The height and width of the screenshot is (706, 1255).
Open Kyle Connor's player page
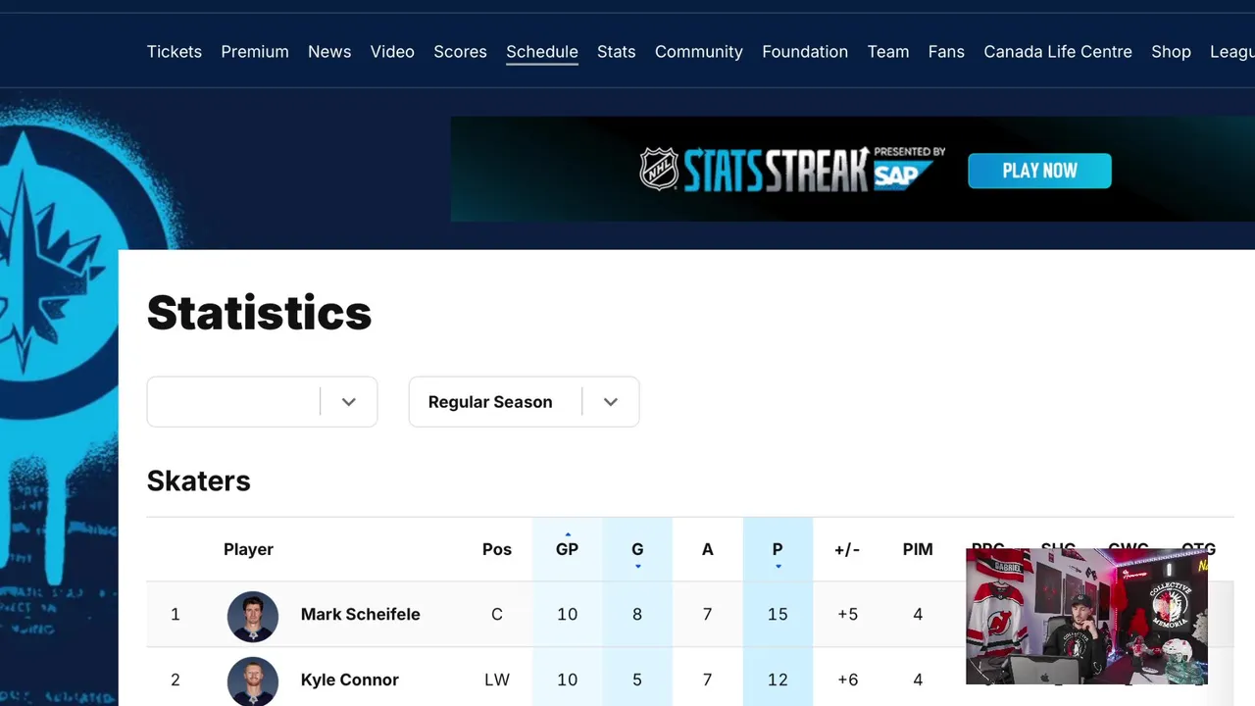click(349, 680)
